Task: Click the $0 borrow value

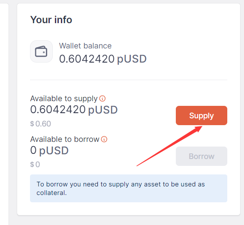Action: pos(35,165)
